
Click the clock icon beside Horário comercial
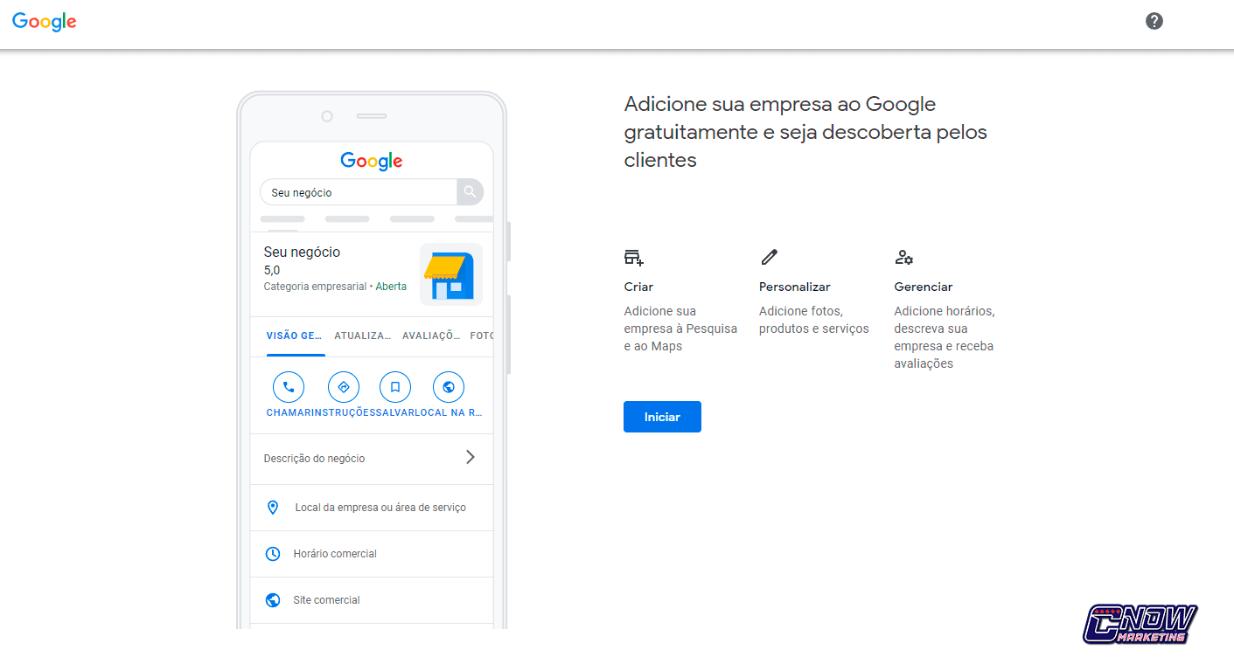(273, 554)
